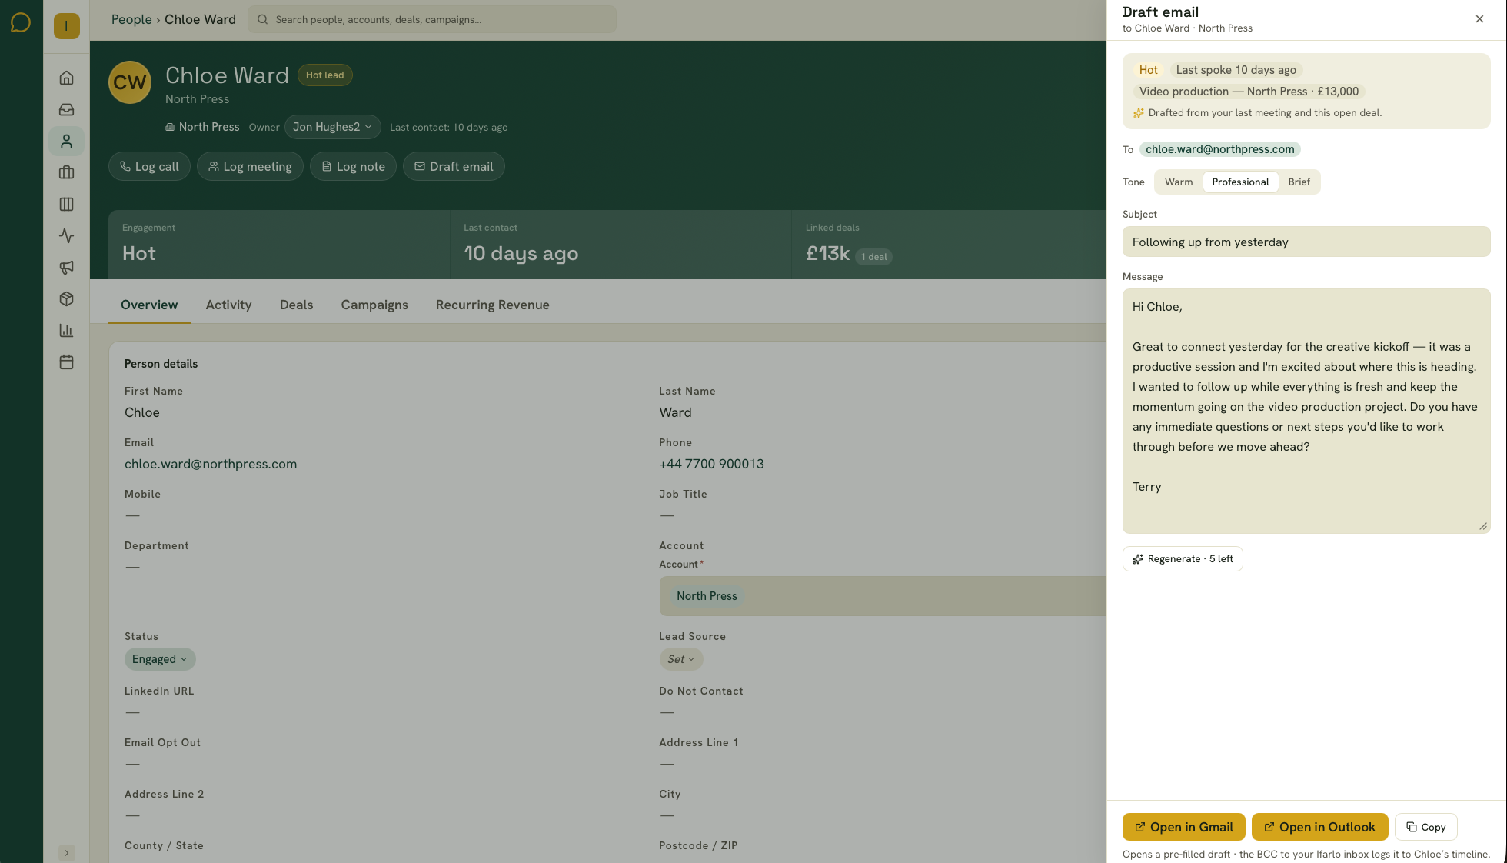
Task: Expand the sidebar with the bottom chevron
Action: [67, 852]
